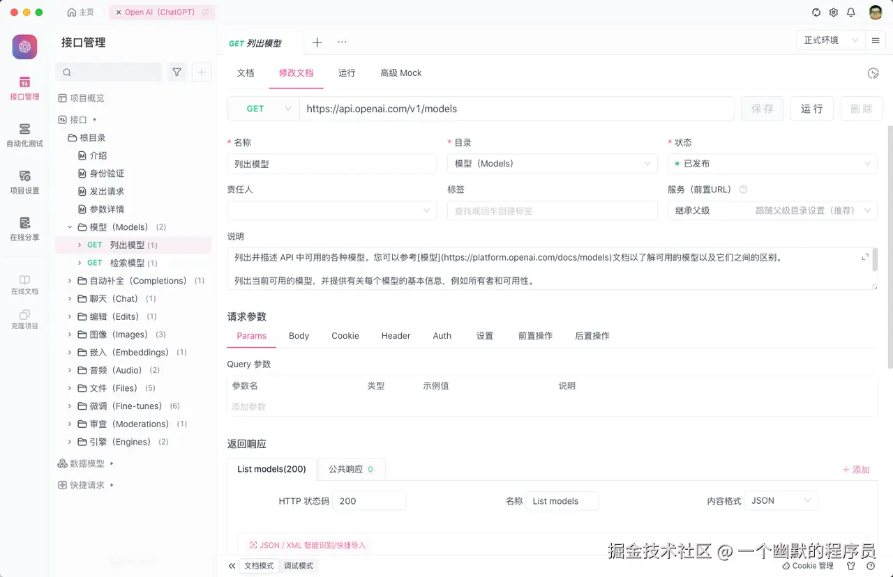The width and height of the screenshot is (893, 577).
Task: Open the 服务 继承父级 dropdown
Action: [772, 210]
